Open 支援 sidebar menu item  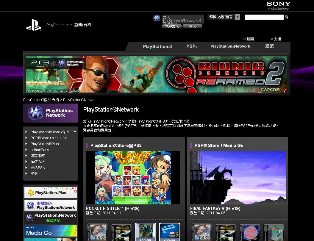(x=34, y=173)
